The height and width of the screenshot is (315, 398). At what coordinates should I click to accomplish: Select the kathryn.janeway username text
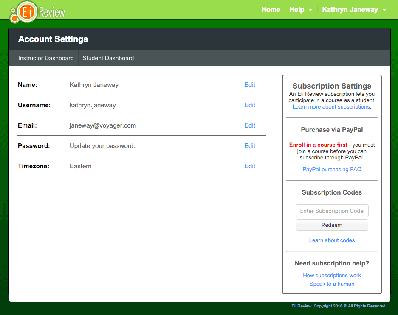click(x=93, y=105)
